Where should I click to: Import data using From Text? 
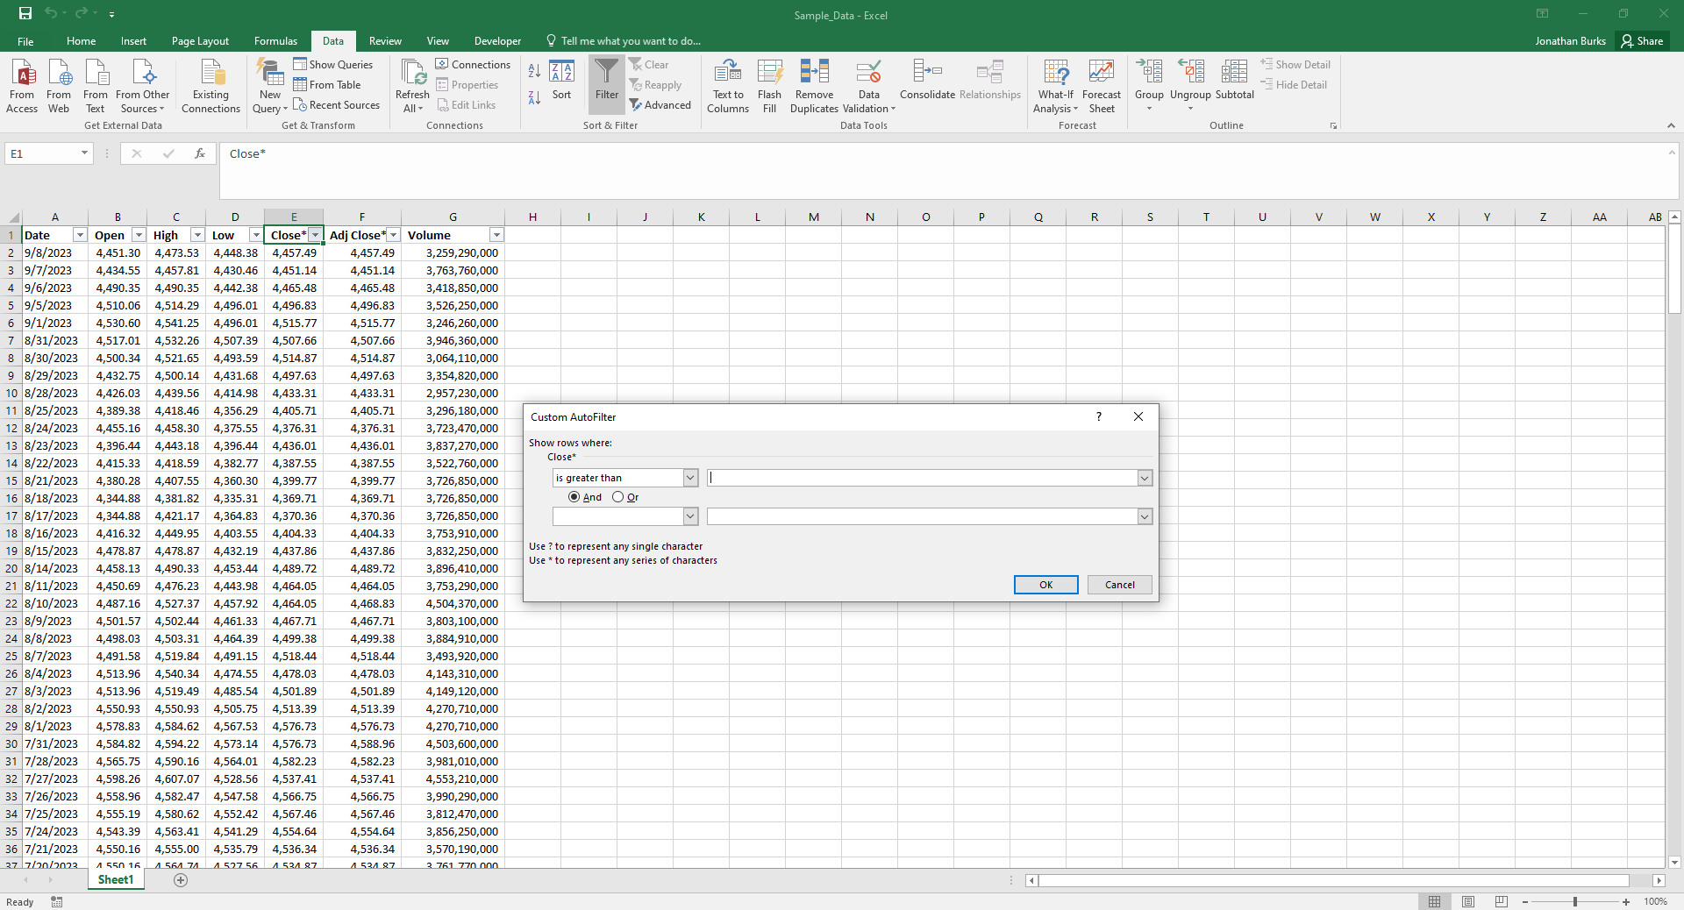(x=96, y=86)
